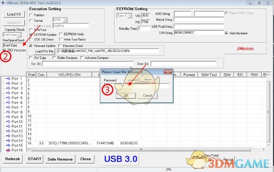
Task: Click the firmware file path field
Action: (x=108, y=51)
